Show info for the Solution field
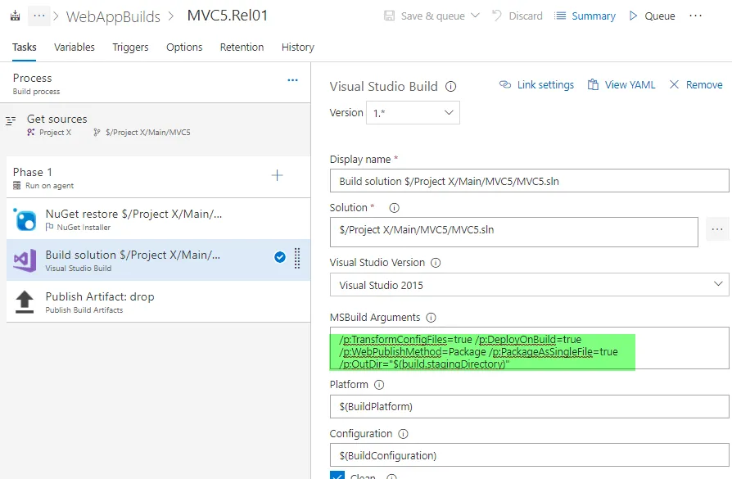The width and height of the screenshot is (732, 479). [394, 208]
